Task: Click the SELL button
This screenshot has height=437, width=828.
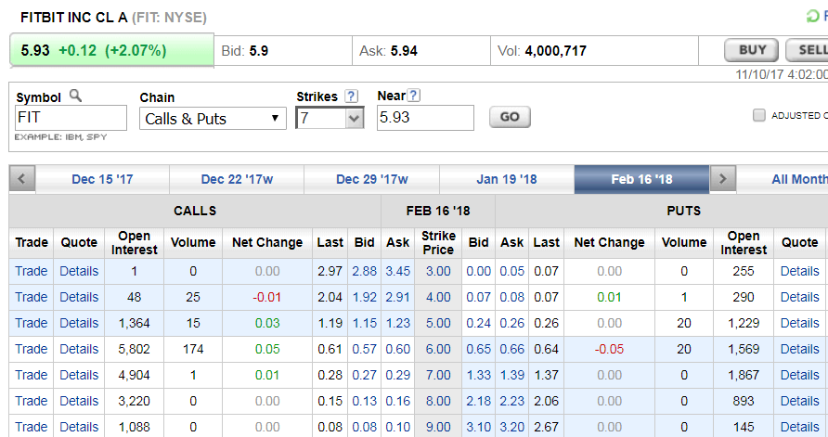Action: pos(807,50)
